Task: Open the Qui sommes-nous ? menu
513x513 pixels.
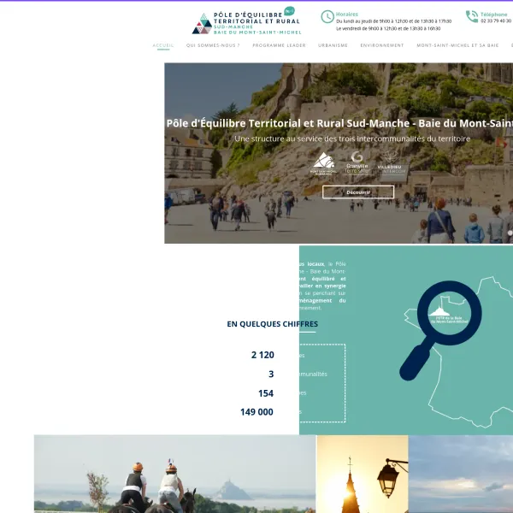Action: pyautogui.click(x=213, y=45)
